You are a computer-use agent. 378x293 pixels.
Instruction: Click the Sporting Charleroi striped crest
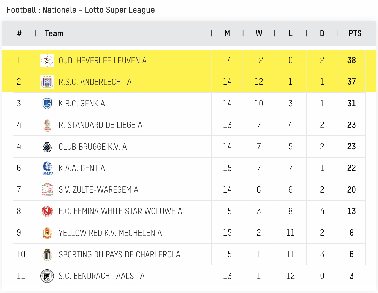[47, 255]
